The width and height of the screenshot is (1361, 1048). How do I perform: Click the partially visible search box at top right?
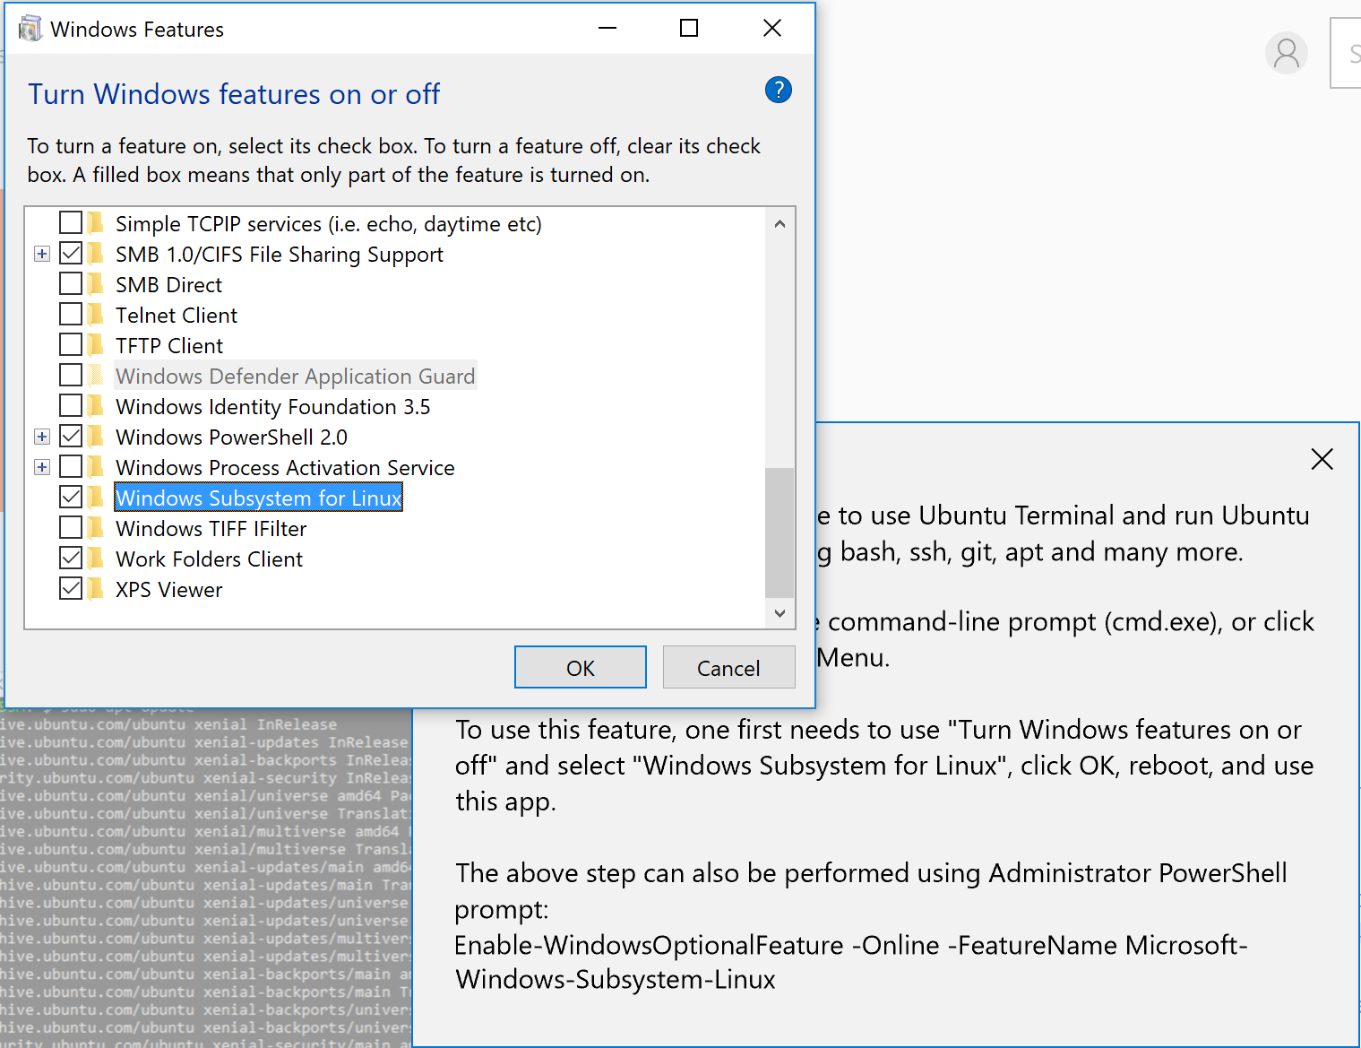[1346, 54]
